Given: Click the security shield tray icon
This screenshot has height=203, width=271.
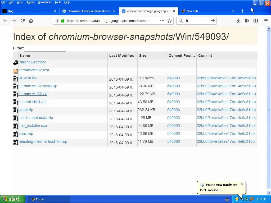Looking at the screenshot, I should tap(237, 199).
